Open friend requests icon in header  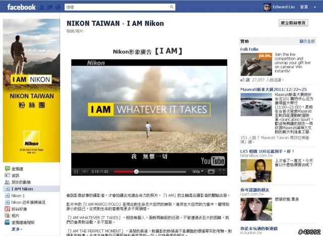pos(42,8)
